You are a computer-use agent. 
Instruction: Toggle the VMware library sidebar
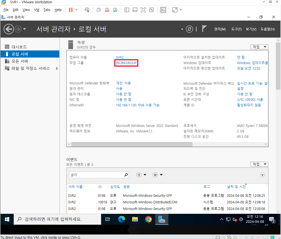(127, 10)
